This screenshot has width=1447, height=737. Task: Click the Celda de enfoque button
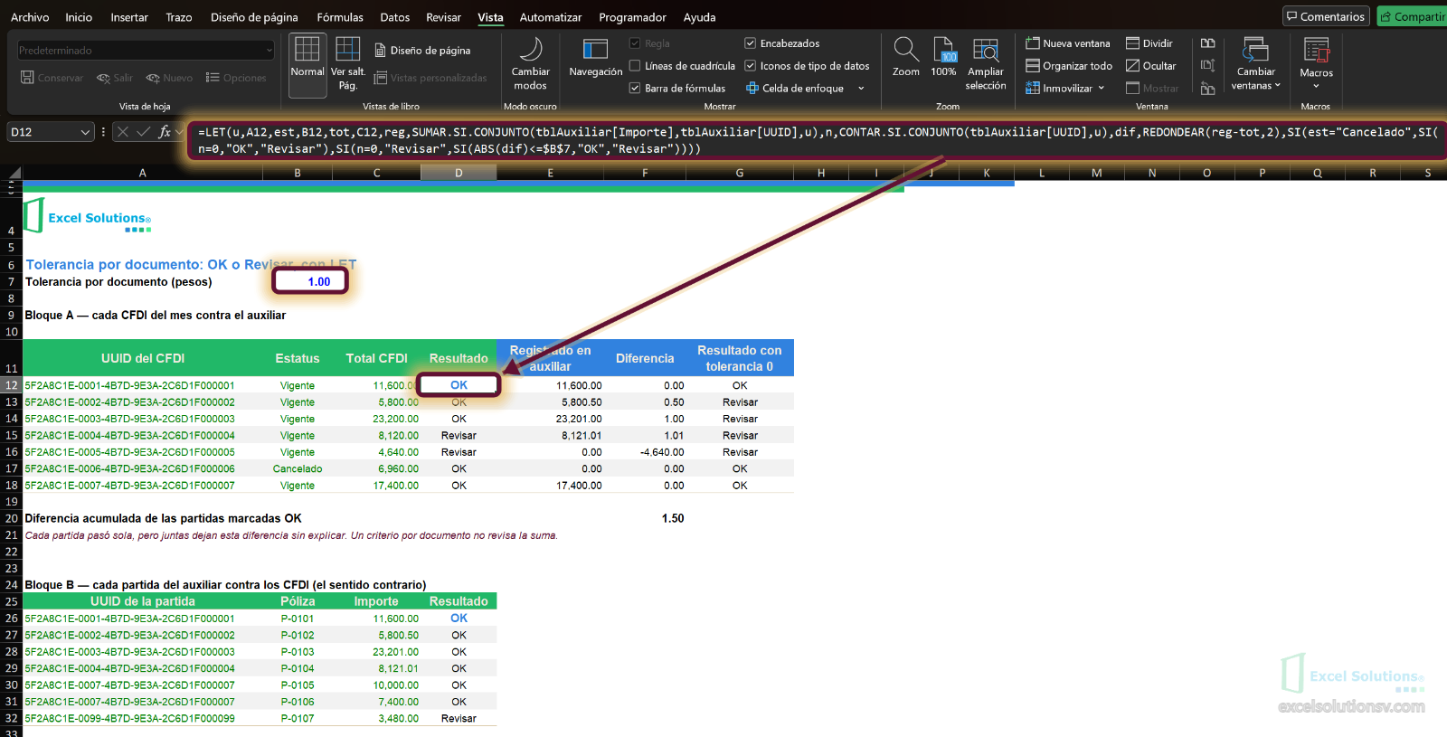coord(795,89)
